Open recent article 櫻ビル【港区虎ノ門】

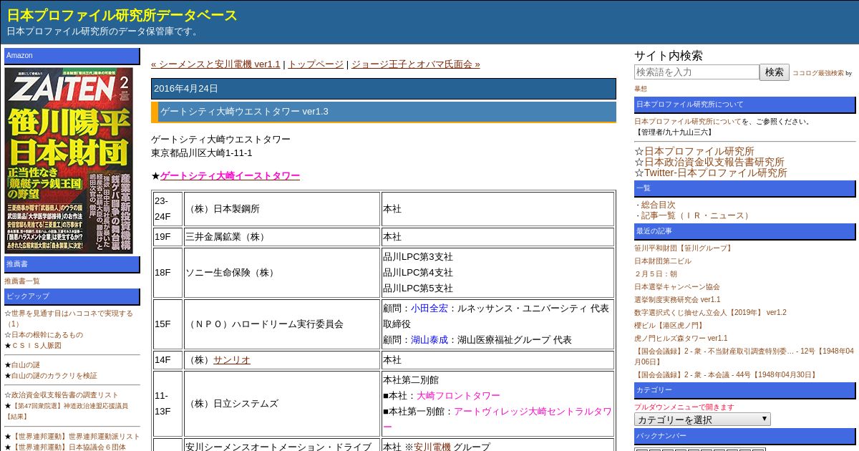click(670, 326)
